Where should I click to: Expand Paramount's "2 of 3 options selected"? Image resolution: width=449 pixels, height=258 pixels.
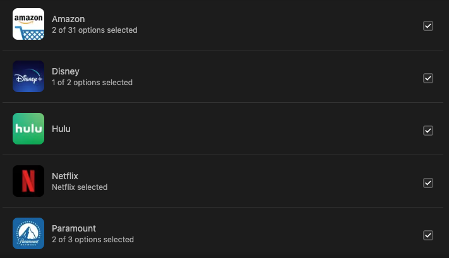[93, 240]
